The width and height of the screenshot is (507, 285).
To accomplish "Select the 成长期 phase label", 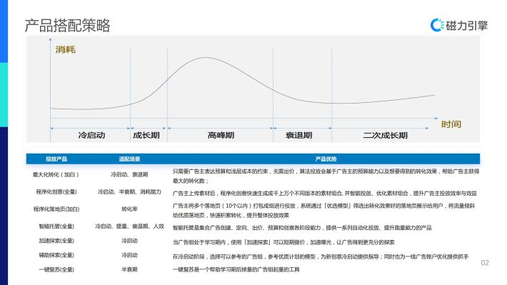I will [146, 135].
